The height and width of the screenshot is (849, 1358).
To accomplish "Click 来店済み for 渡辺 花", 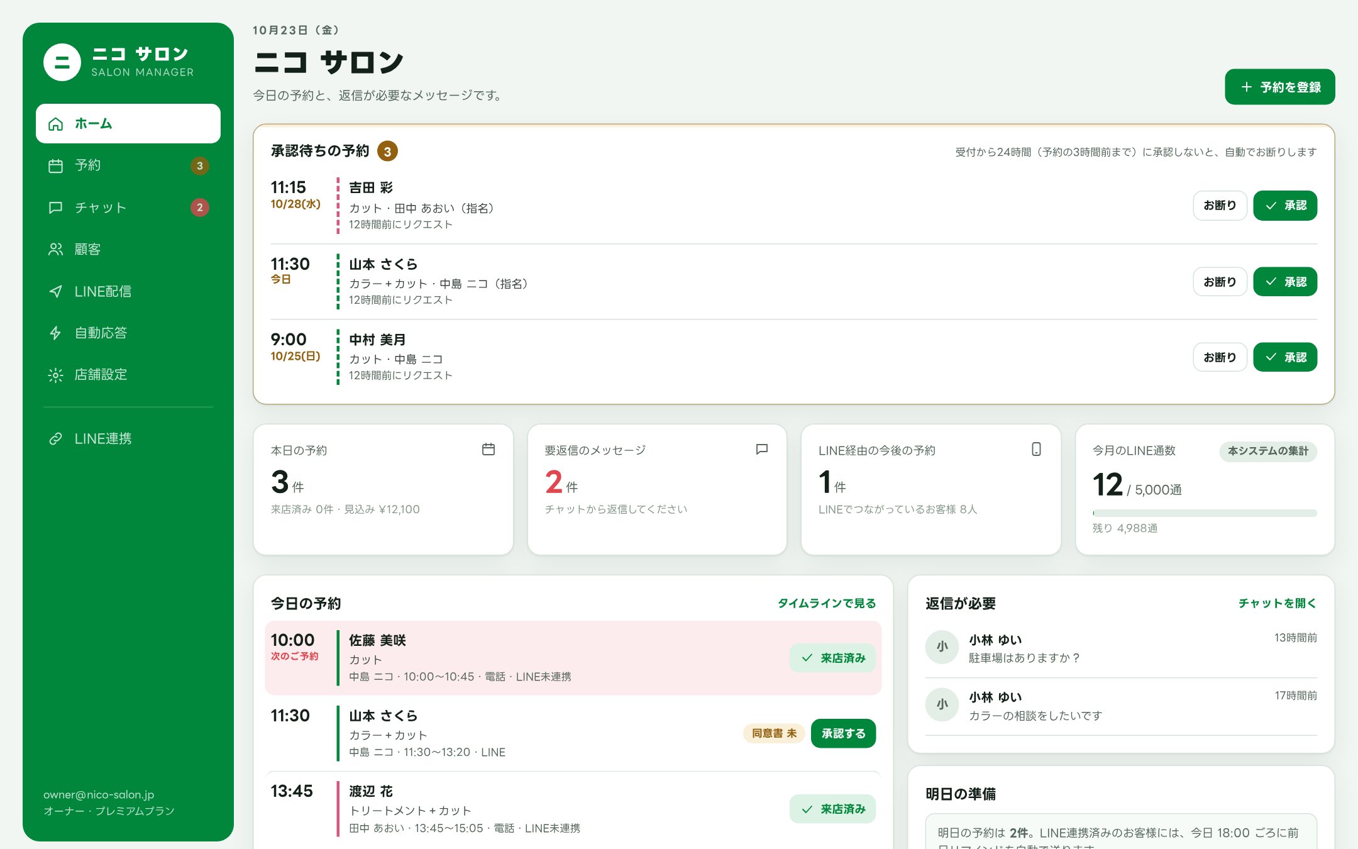I will pyautogui.click(x=833, y=809).
